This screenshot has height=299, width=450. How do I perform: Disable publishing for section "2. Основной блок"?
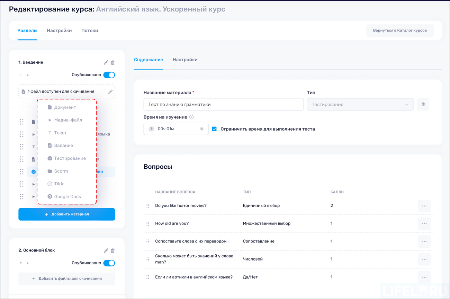[109, 263]
